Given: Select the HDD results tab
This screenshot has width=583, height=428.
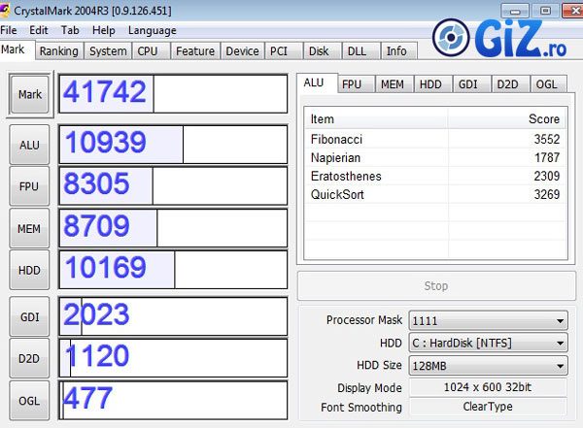Looking at the screenshot, I should coord(433,84).
